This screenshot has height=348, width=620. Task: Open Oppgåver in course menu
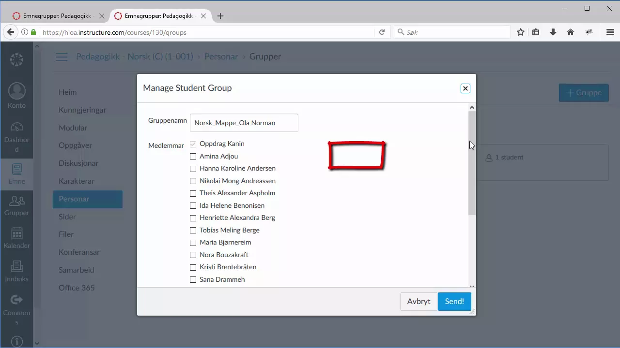click(x=75, y=145)
